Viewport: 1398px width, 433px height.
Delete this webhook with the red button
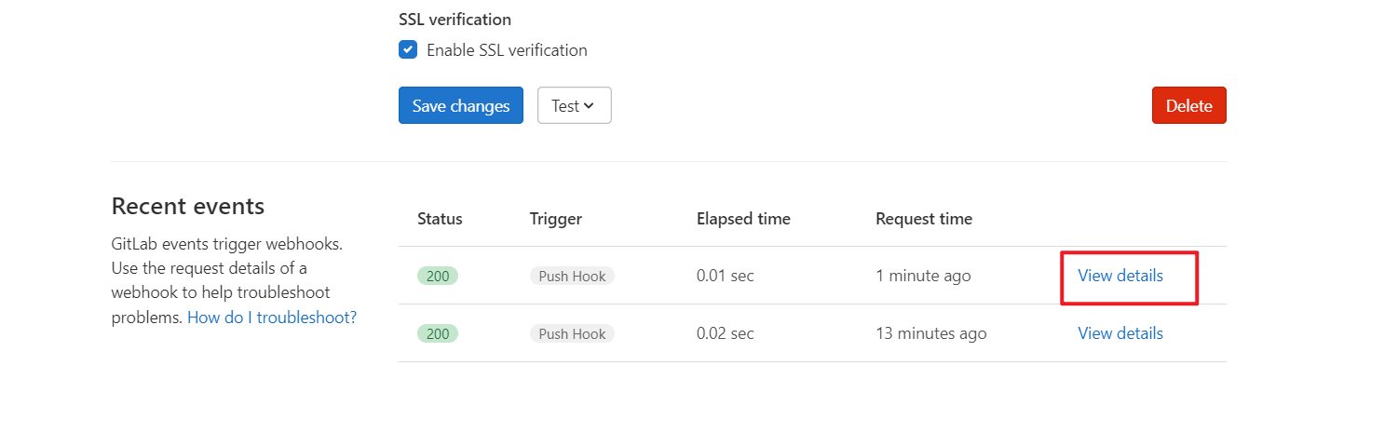pyautogui.click(x=1189, y=105)
